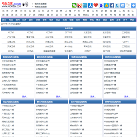Open 上海动感101 music station
Viewport: 137px width, 137px height.
[x=41, y=69]
